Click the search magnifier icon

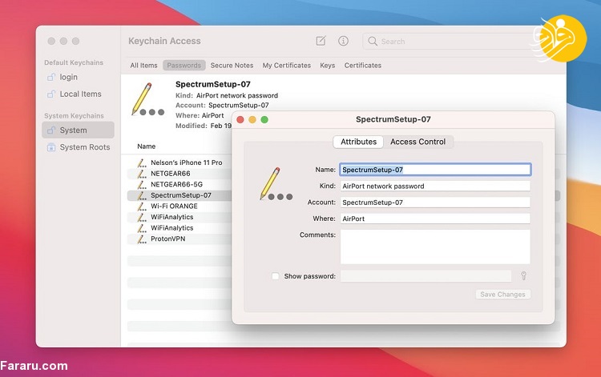(x=372, y=41)
